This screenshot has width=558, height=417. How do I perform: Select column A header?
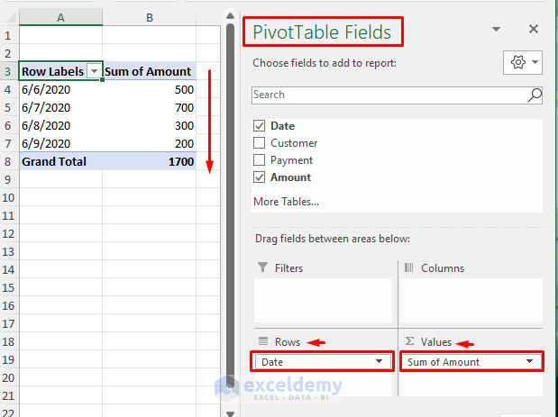60,17
